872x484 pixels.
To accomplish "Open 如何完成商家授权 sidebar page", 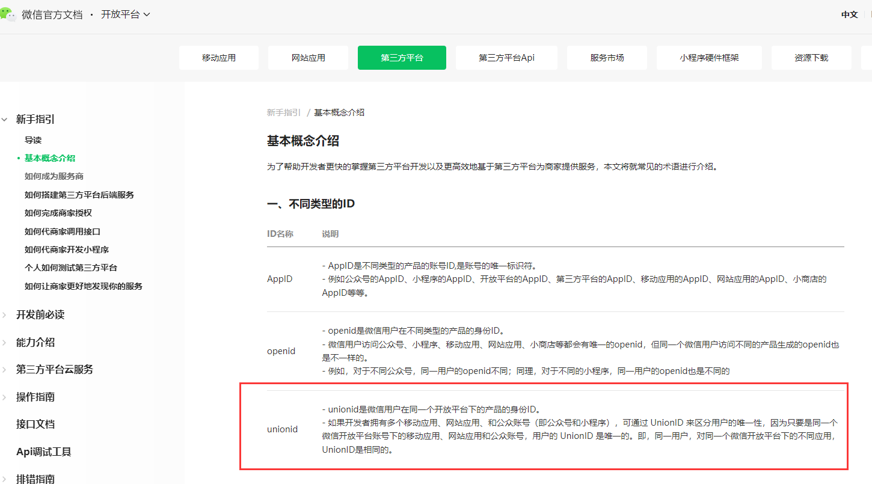I will tap(58, 213).
